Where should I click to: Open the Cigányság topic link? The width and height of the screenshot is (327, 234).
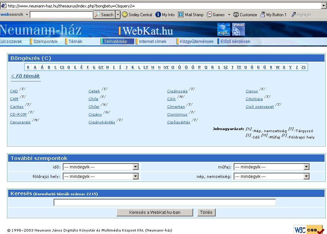[x=177, y=91]
